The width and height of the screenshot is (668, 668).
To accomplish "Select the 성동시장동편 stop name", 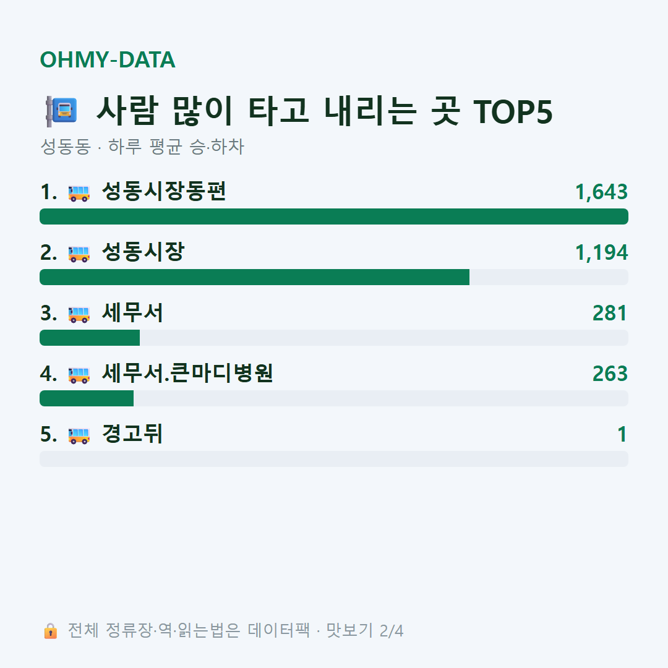I will (163, 191).
